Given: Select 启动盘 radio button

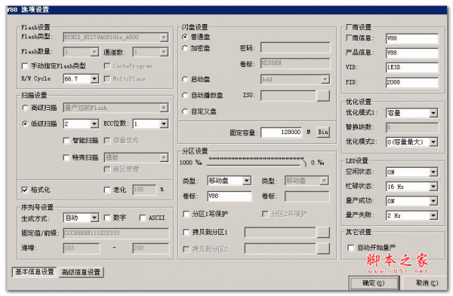Looking at the screenshot, I should (x=185, y=79).
